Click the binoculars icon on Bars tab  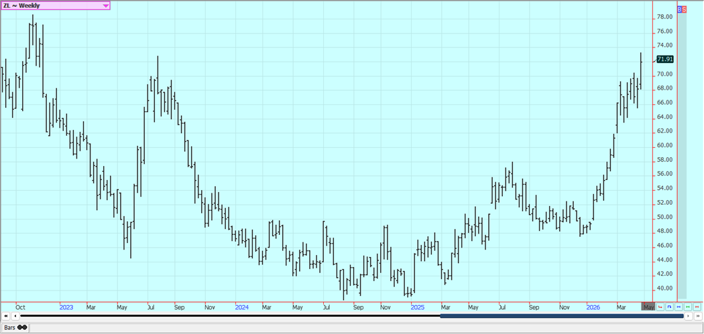coord(22,327)
